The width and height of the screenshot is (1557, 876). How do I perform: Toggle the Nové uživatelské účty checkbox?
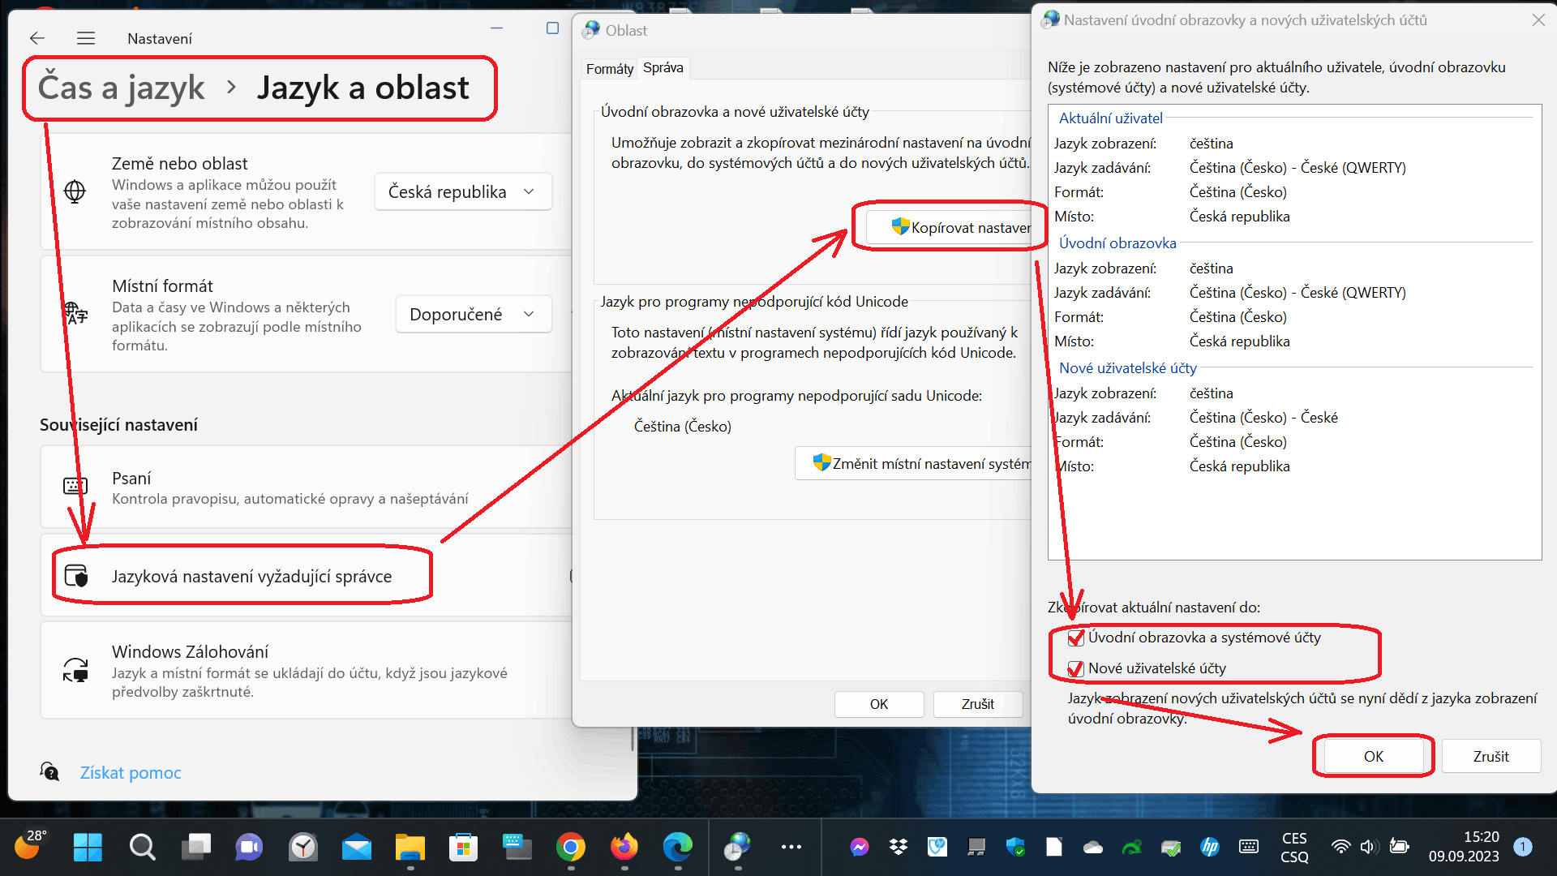(1076, 669)
